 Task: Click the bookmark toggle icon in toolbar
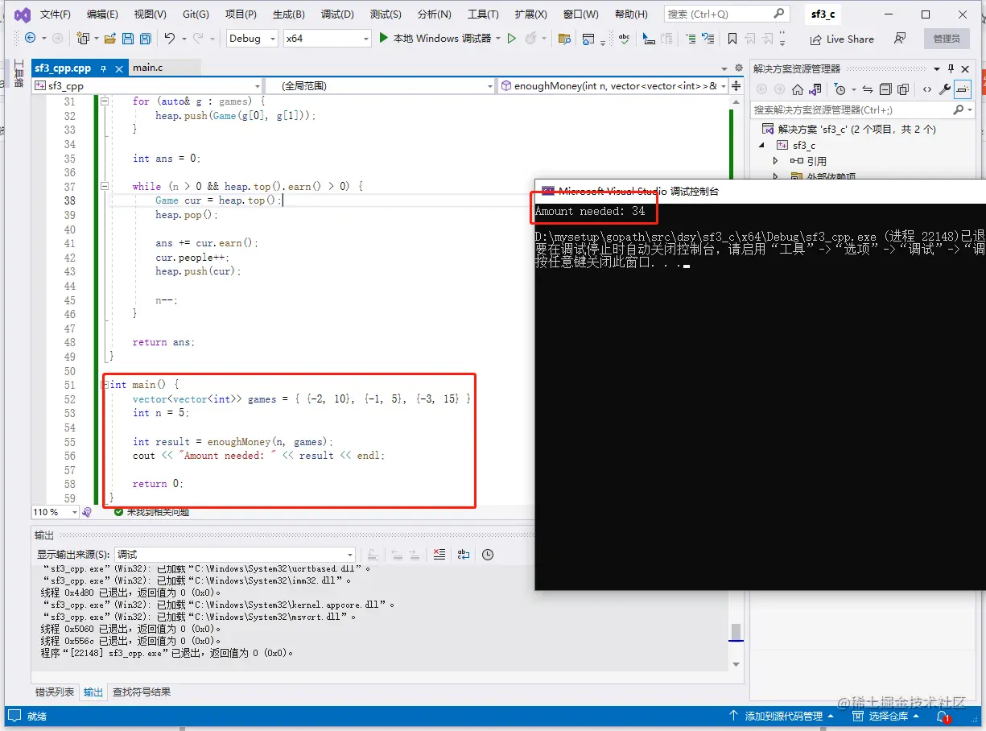pos(732,38)
